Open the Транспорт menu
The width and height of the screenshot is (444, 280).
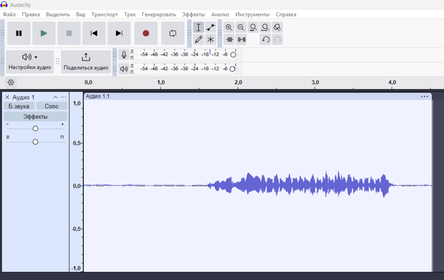click(x=105, y=14)
